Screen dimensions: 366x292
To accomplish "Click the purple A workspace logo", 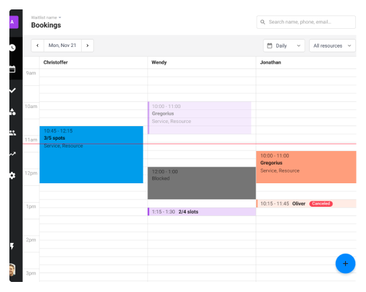I will [14, 22].
